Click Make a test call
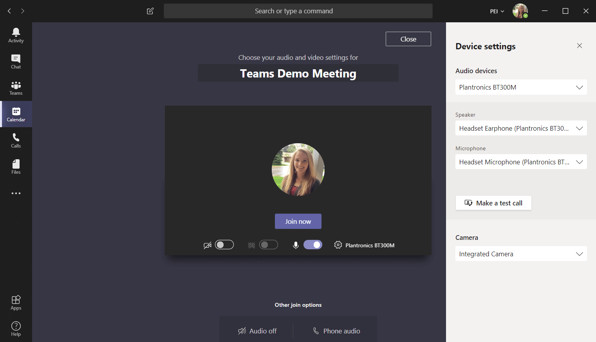596x342 pixels. [493, 203]
